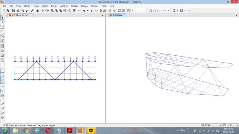Switch to the 3-D View tab
This screenshot has height=134, width=239.
[117, 15]
